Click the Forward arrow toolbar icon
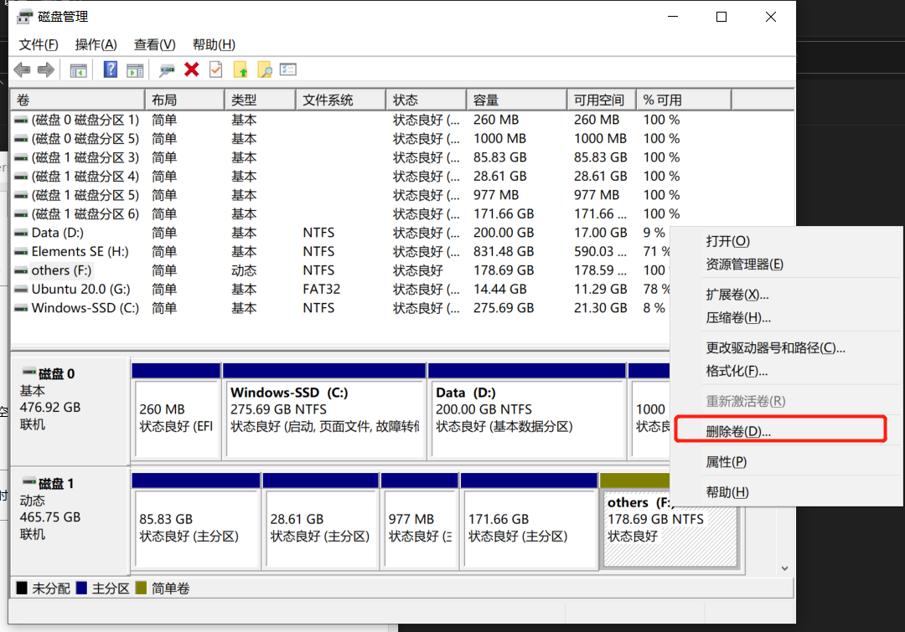The image size is (905, 632). 46,70
